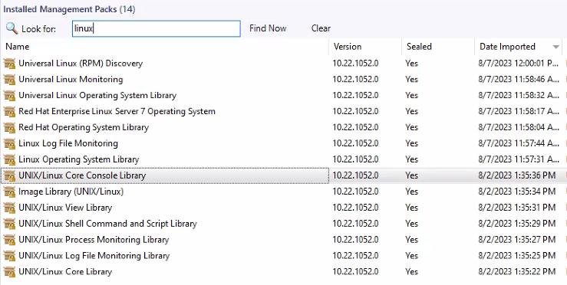Click the Red Hat Enterprise Linux Server 7 icon
This screenshot has height=285, width=567.
10,111
